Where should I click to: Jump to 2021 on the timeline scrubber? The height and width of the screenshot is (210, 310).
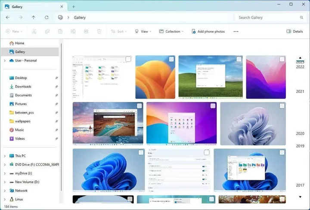click(x=300, y=91)
